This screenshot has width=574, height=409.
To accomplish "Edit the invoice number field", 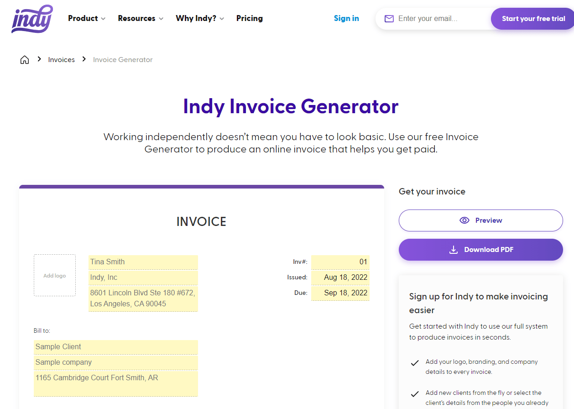I will tap(340, 262).
